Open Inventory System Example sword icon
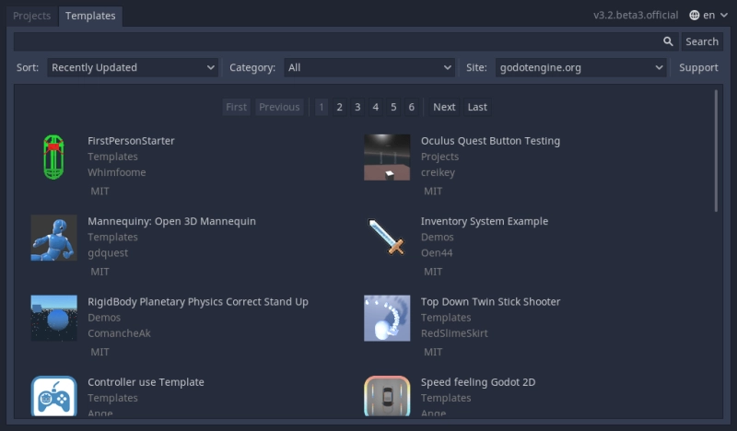This screenshot has width=737, height=431. pos(387,238)
